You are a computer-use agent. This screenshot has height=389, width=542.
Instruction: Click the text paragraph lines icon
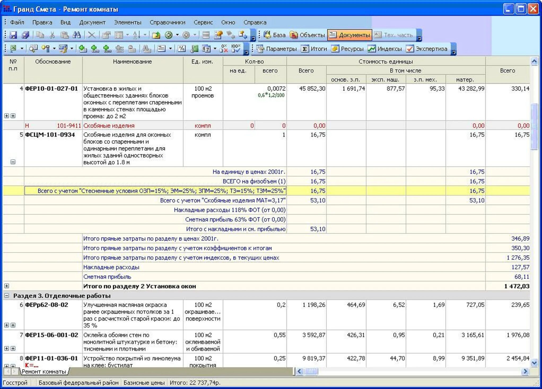(161, 48)
